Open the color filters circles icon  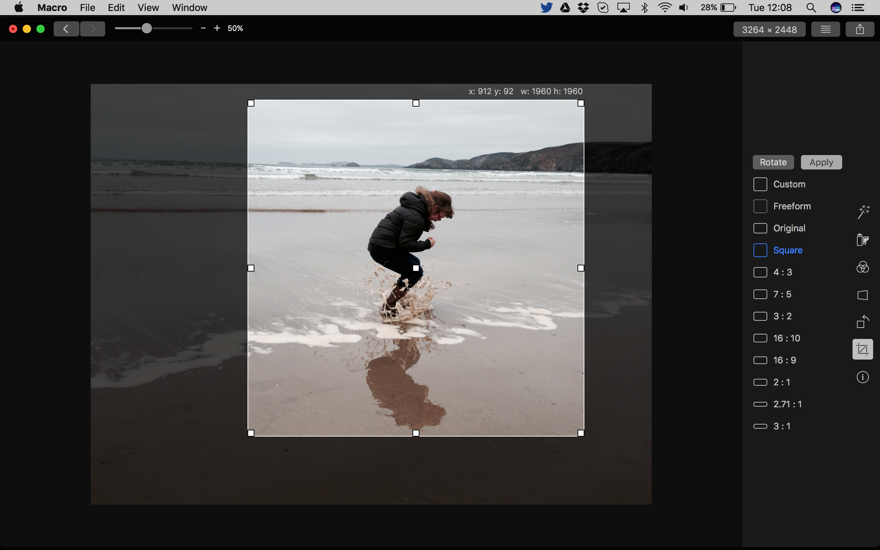pos(862,267)
